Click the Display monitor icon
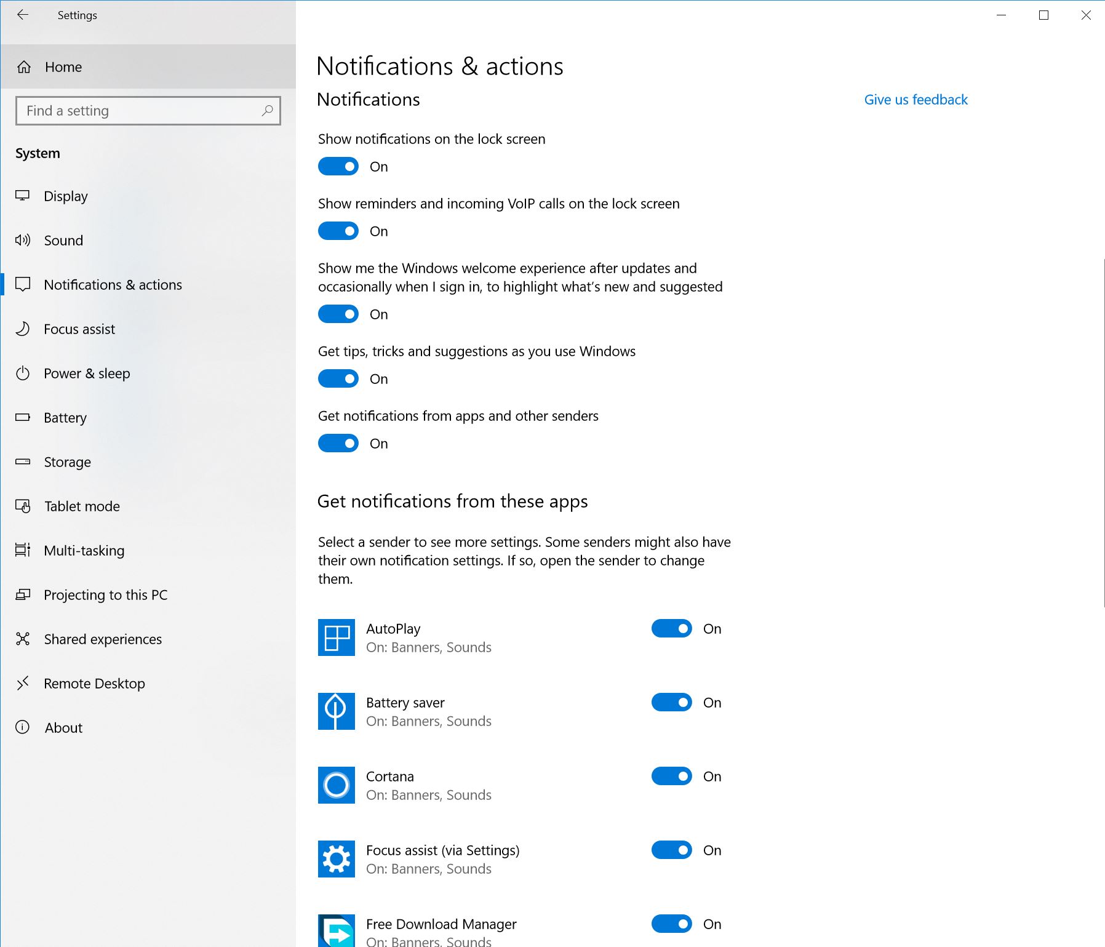The width and height of the screenshot is (1105, 947). pos(23,196)
